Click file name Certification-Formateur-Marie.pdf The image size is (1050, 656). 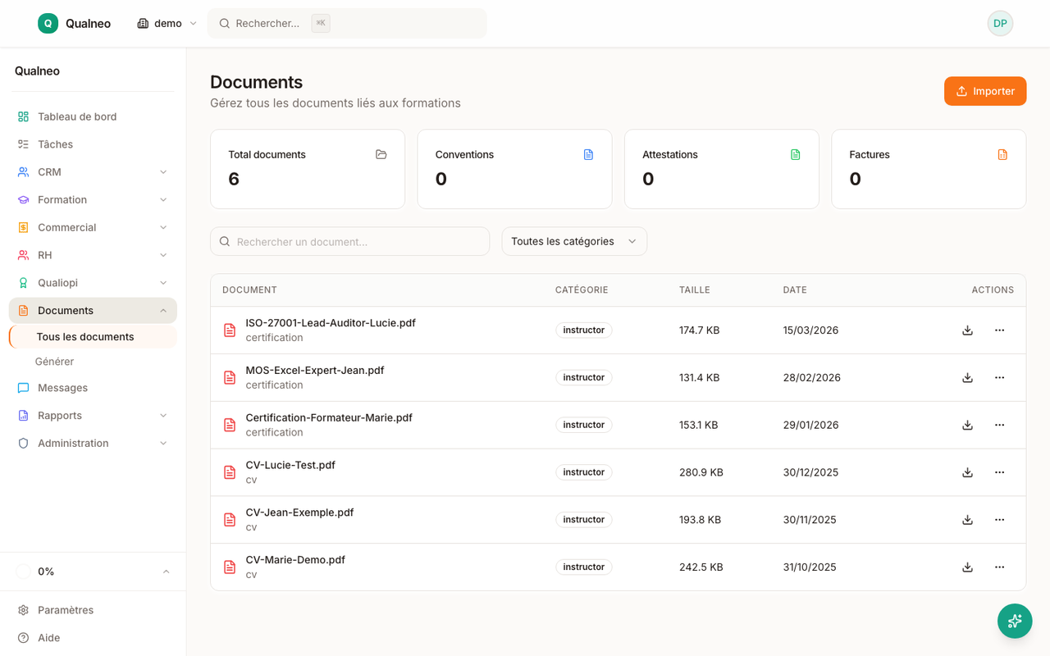point(329,418)
